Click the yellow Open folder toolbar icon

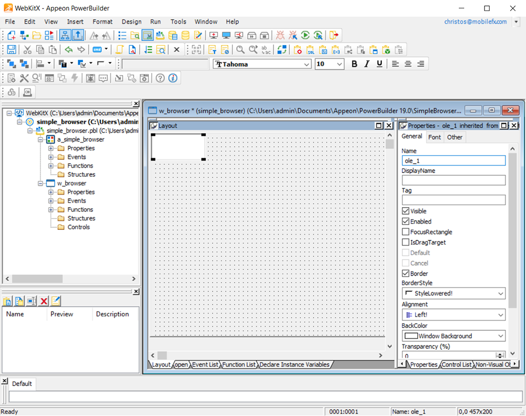click(x=36, y=35)
